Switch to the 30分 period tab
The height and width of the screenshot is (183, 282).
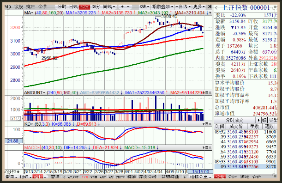(96, 6)
